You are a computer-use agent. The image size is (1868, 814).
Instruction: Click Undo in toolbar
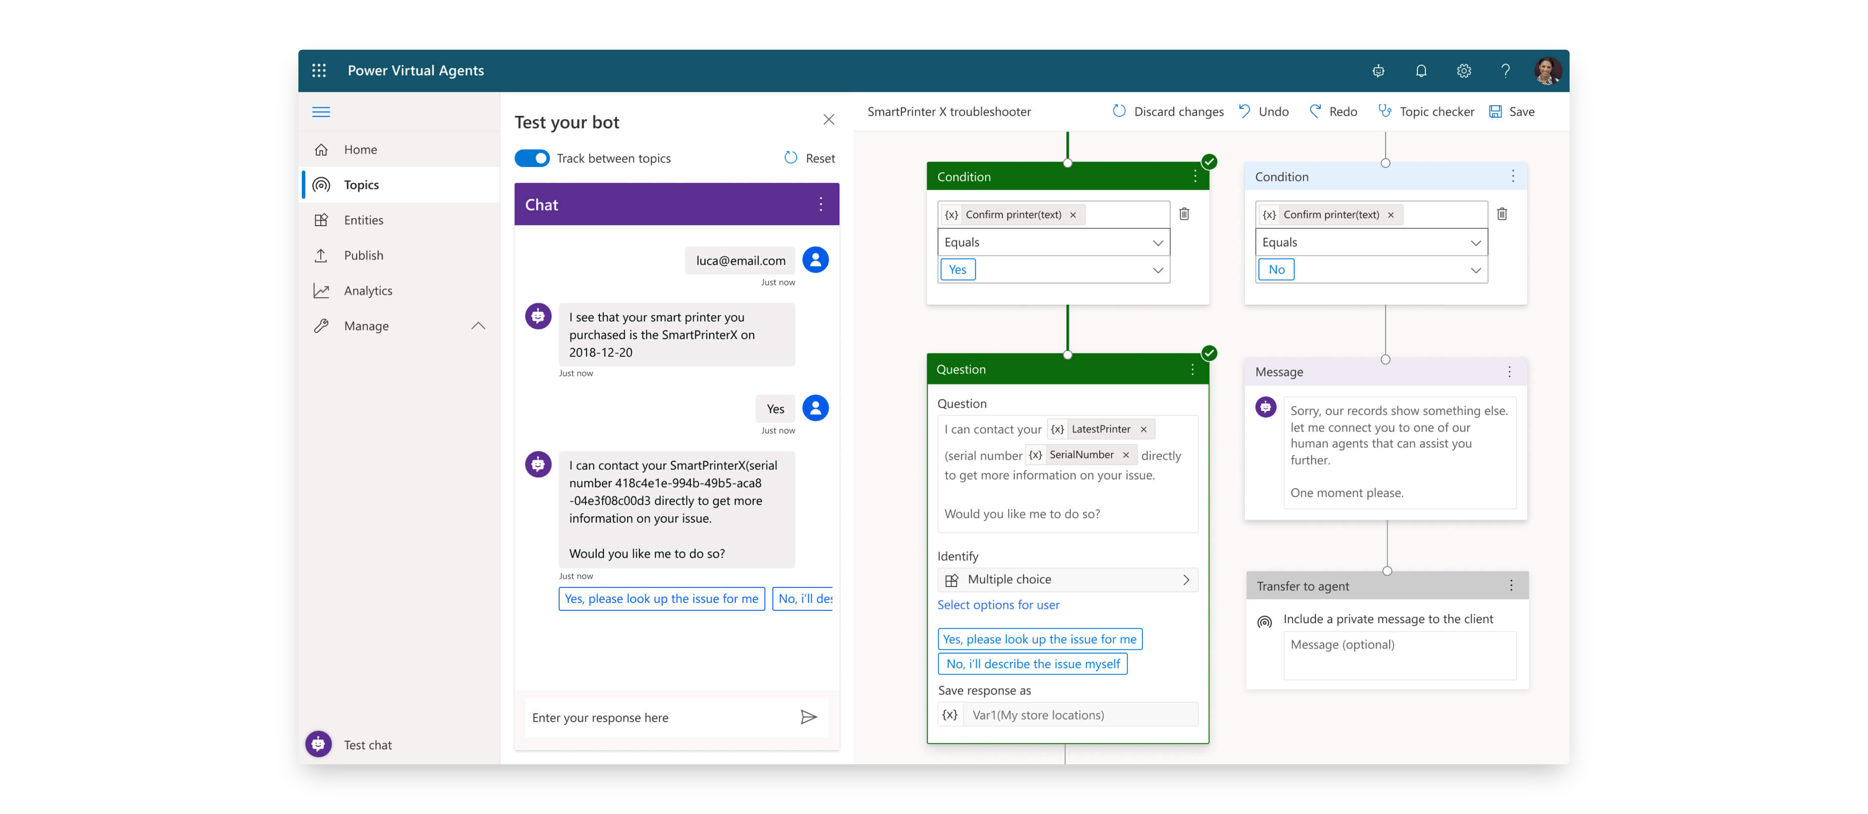click(1264, 112)
